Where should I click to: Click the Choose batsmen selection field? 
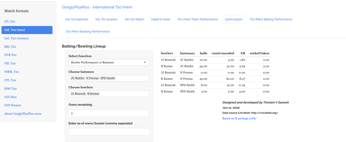pos(129,78)
